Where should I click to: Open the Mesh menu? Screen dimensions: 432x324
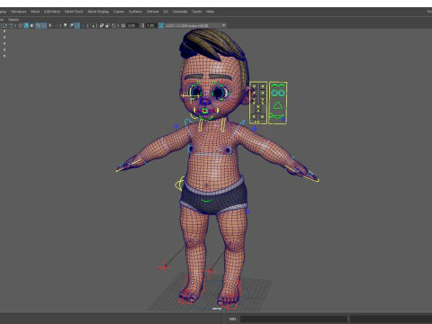tap(35, 12)
